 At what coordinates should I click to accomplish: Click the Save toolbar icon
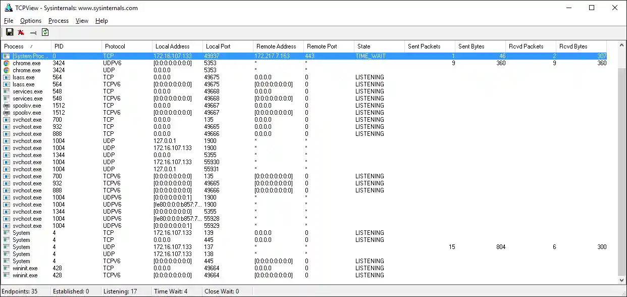9,32
